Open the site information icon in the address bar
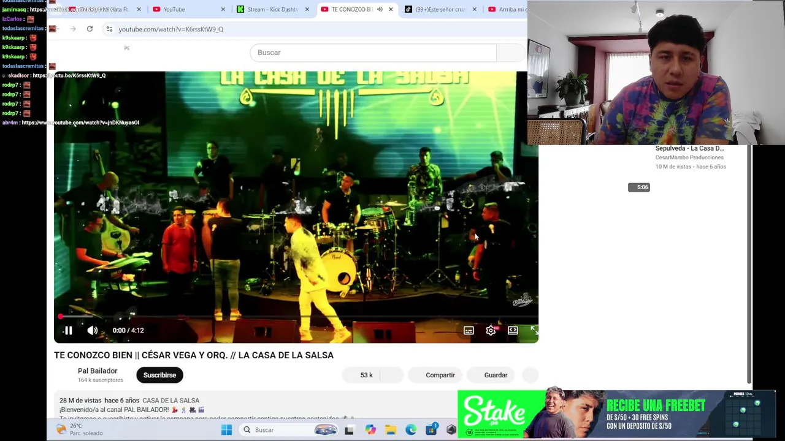The width and height of the screenshot is (785, 441). pos(109,29)
